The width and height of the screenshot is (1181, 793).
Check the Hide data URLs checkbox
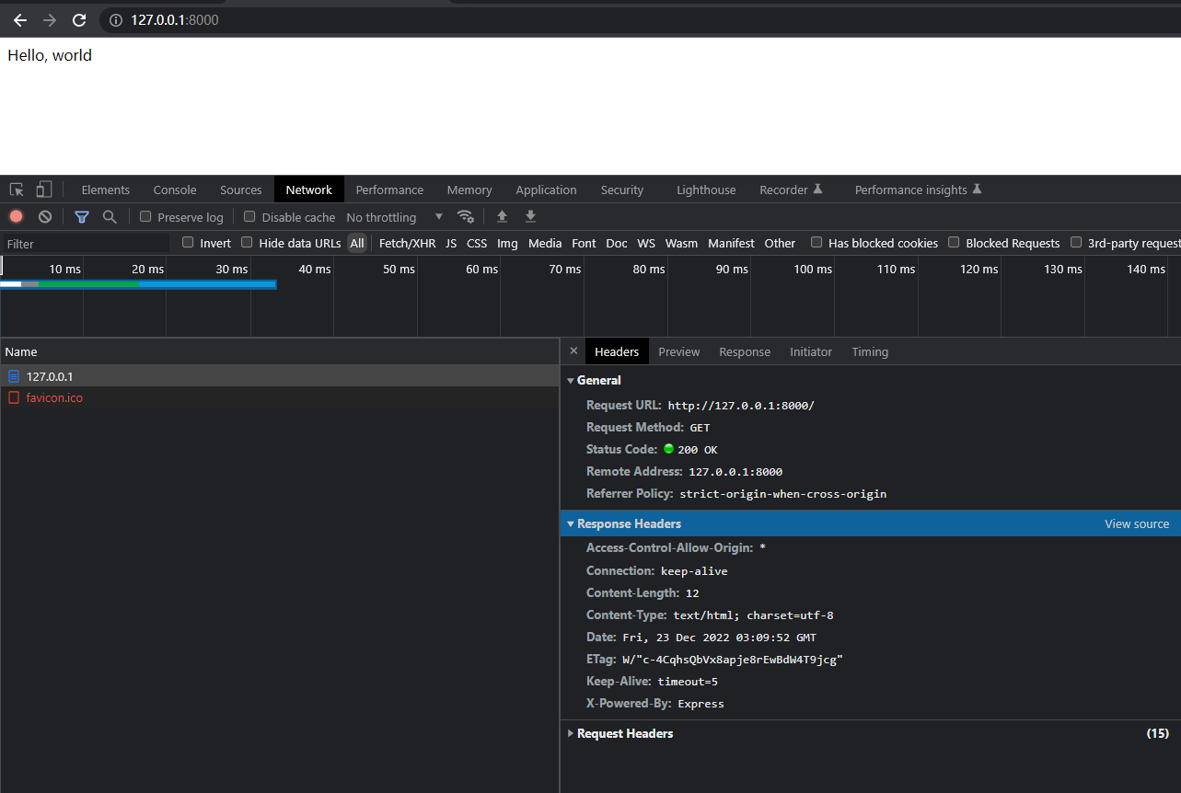coord(247,243)
